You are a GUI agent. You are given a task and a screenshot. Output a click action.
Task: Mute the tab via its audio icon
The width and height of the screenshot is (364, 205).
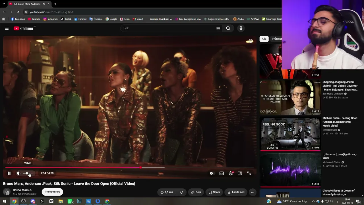pyautogui.click(x=44, y=4)
